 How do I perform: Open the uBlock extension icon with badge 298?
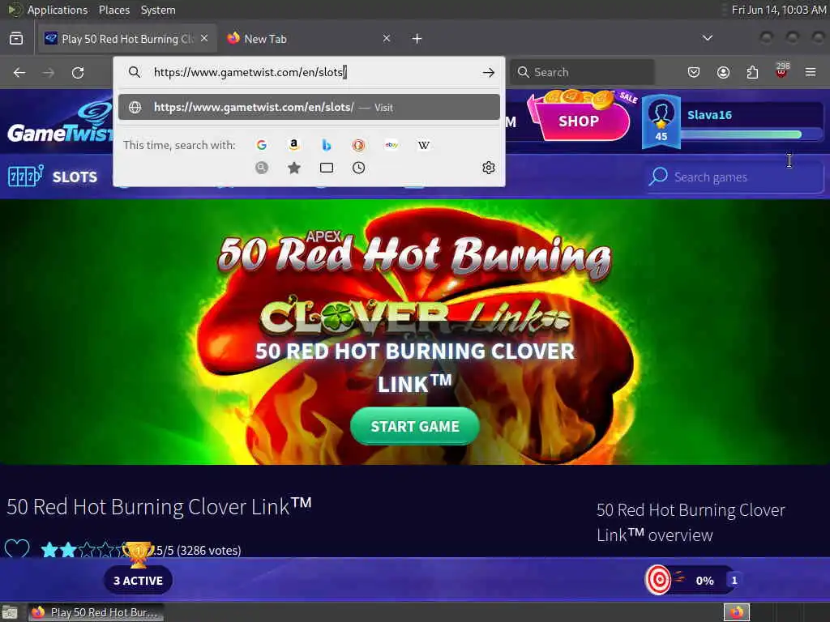coord(781,71)
